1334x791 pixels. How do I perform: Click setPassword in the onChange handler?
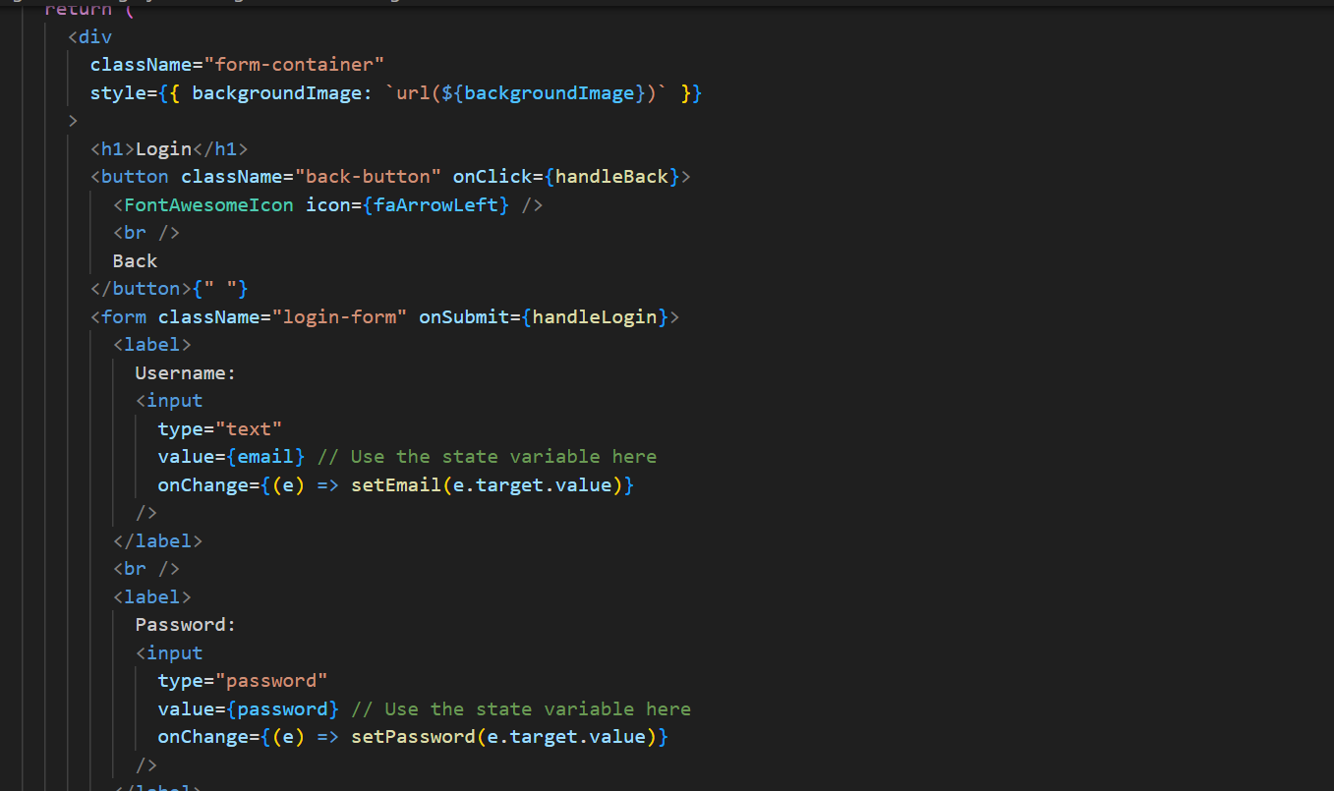coord(413,736)
